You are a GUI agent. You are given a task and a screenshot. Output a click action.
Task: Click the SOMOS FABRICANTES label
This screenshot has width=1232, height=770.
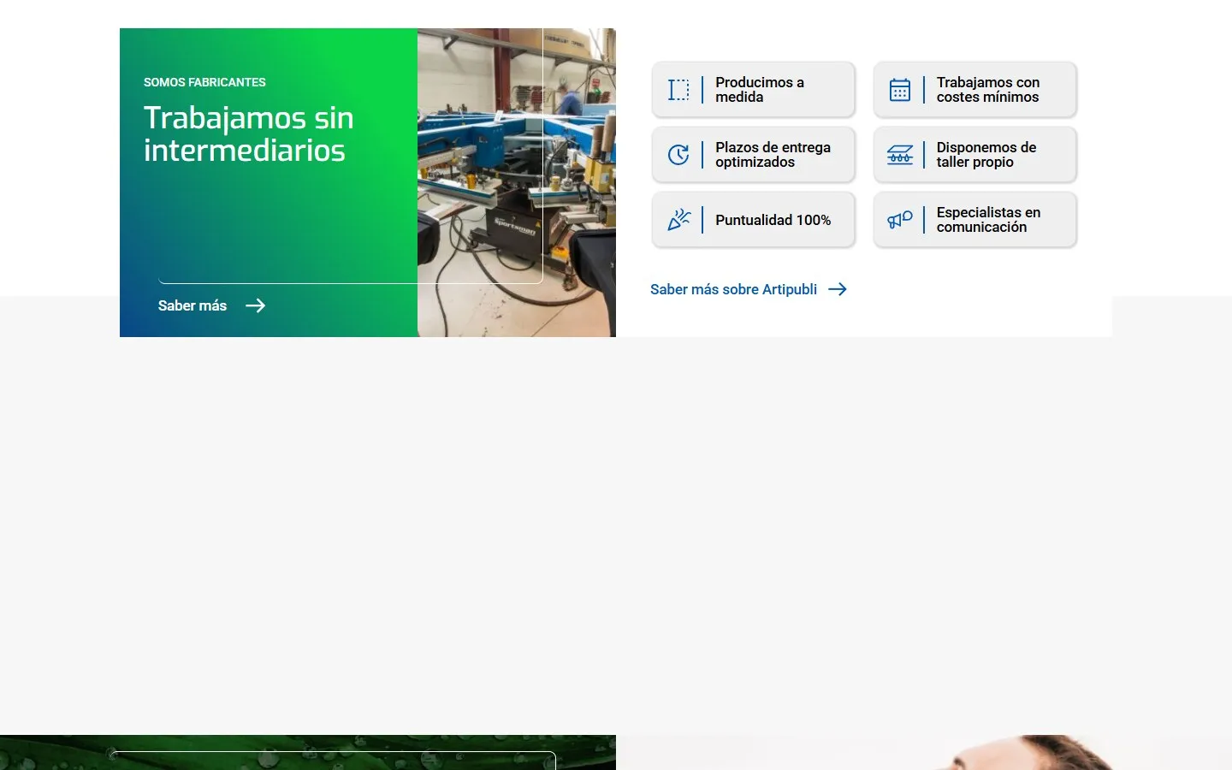pos(204,82)
